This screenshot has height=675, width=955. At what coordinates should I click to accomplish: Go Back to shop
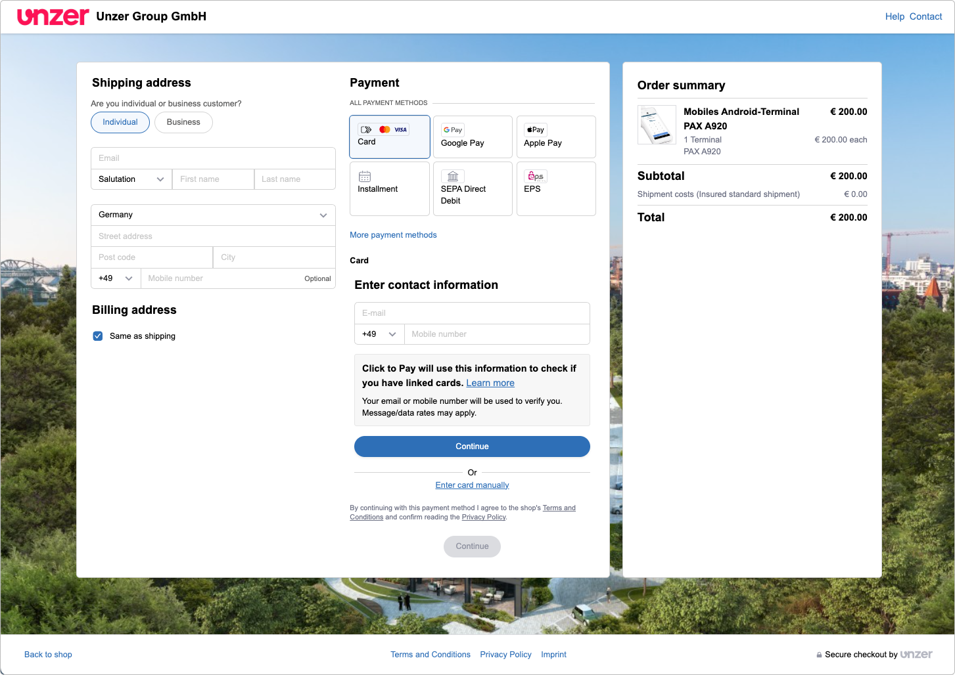48,655
